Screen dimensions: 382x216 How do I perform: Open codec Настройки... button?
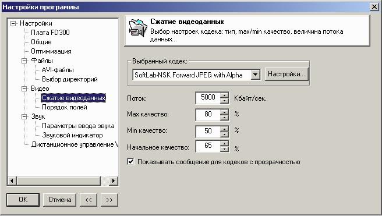[286, 74]
